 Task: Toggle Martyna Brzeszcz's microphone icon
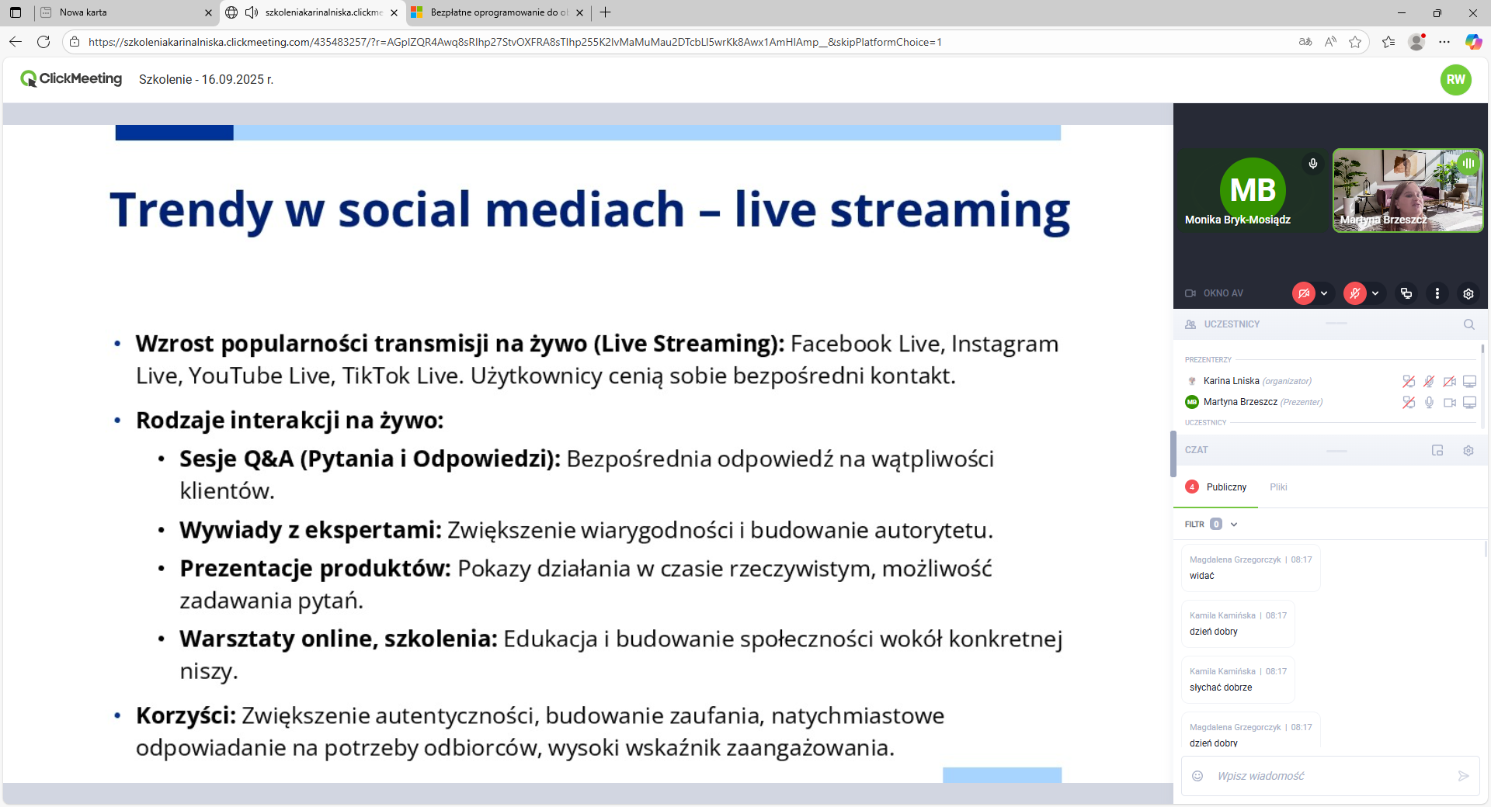click(x=1429, y=402)
